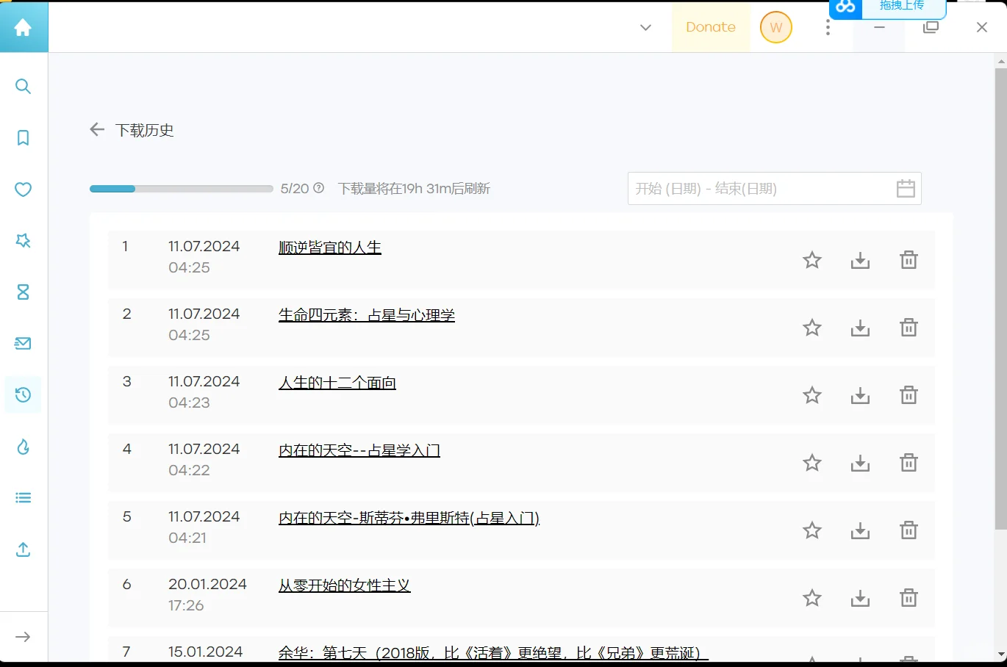Redownload 顺逆皆宜的人生 via its download icon
1007x667 pixels.
click(x=860, y=260)
